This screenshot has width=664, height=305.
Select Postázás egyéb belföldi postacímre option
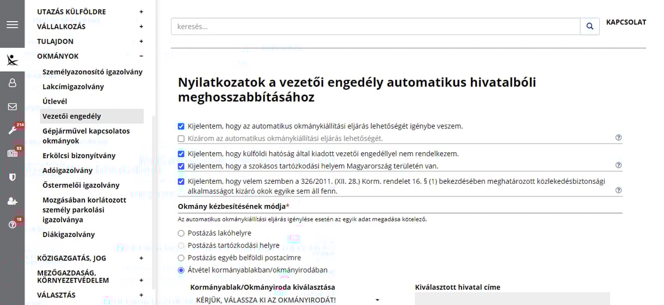181,258
